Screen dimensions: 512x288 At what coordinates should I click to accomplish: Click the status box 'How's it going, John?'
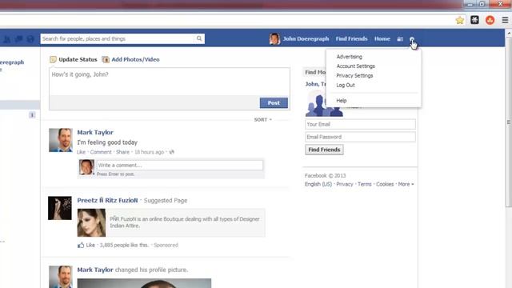[170, 82]
